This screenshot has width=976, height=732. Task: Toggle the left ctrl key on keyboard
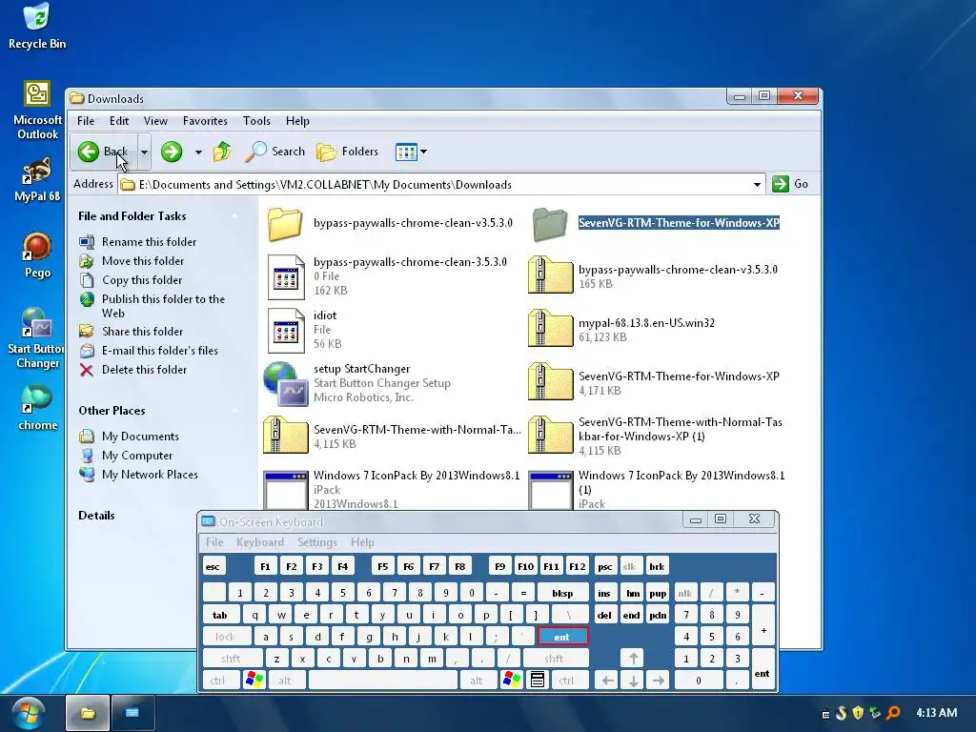(x=220, y=681)
